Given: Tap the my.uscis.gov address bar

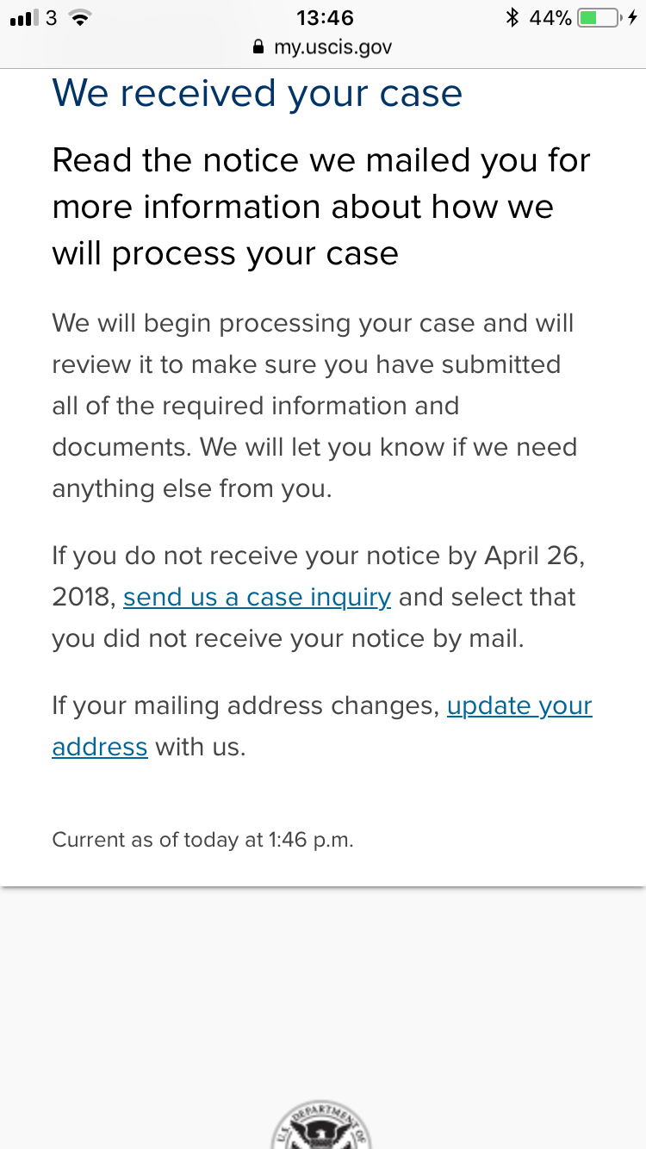Looking at the screenshot, I should (323, 47).
